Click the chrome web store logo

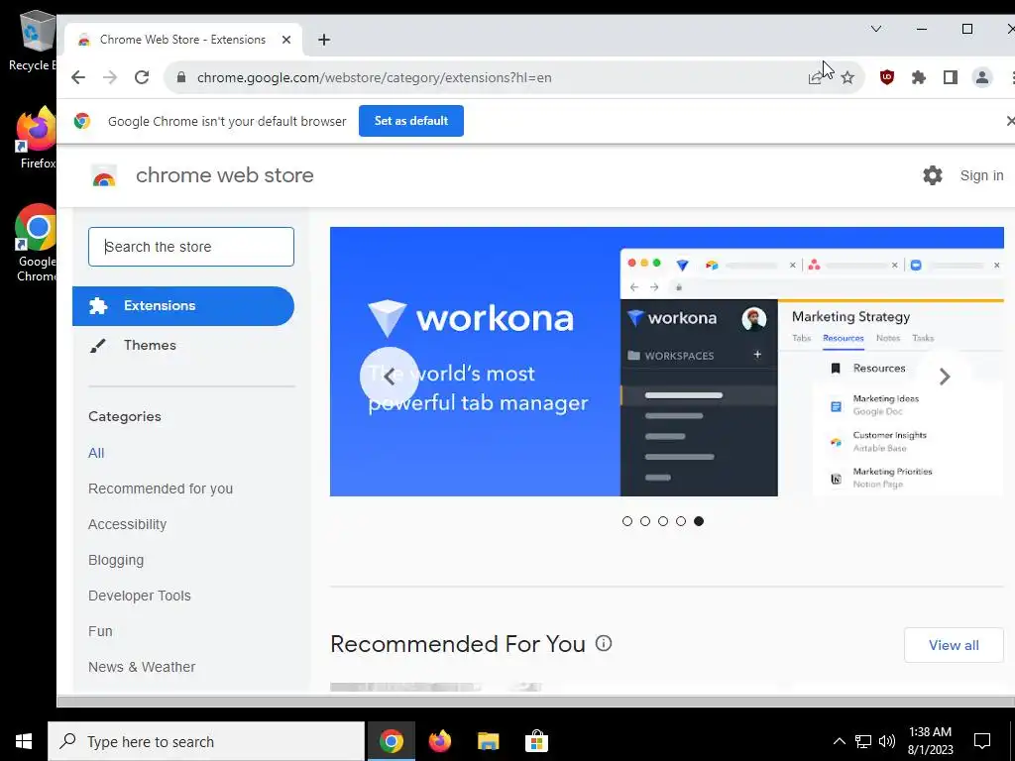104,175
